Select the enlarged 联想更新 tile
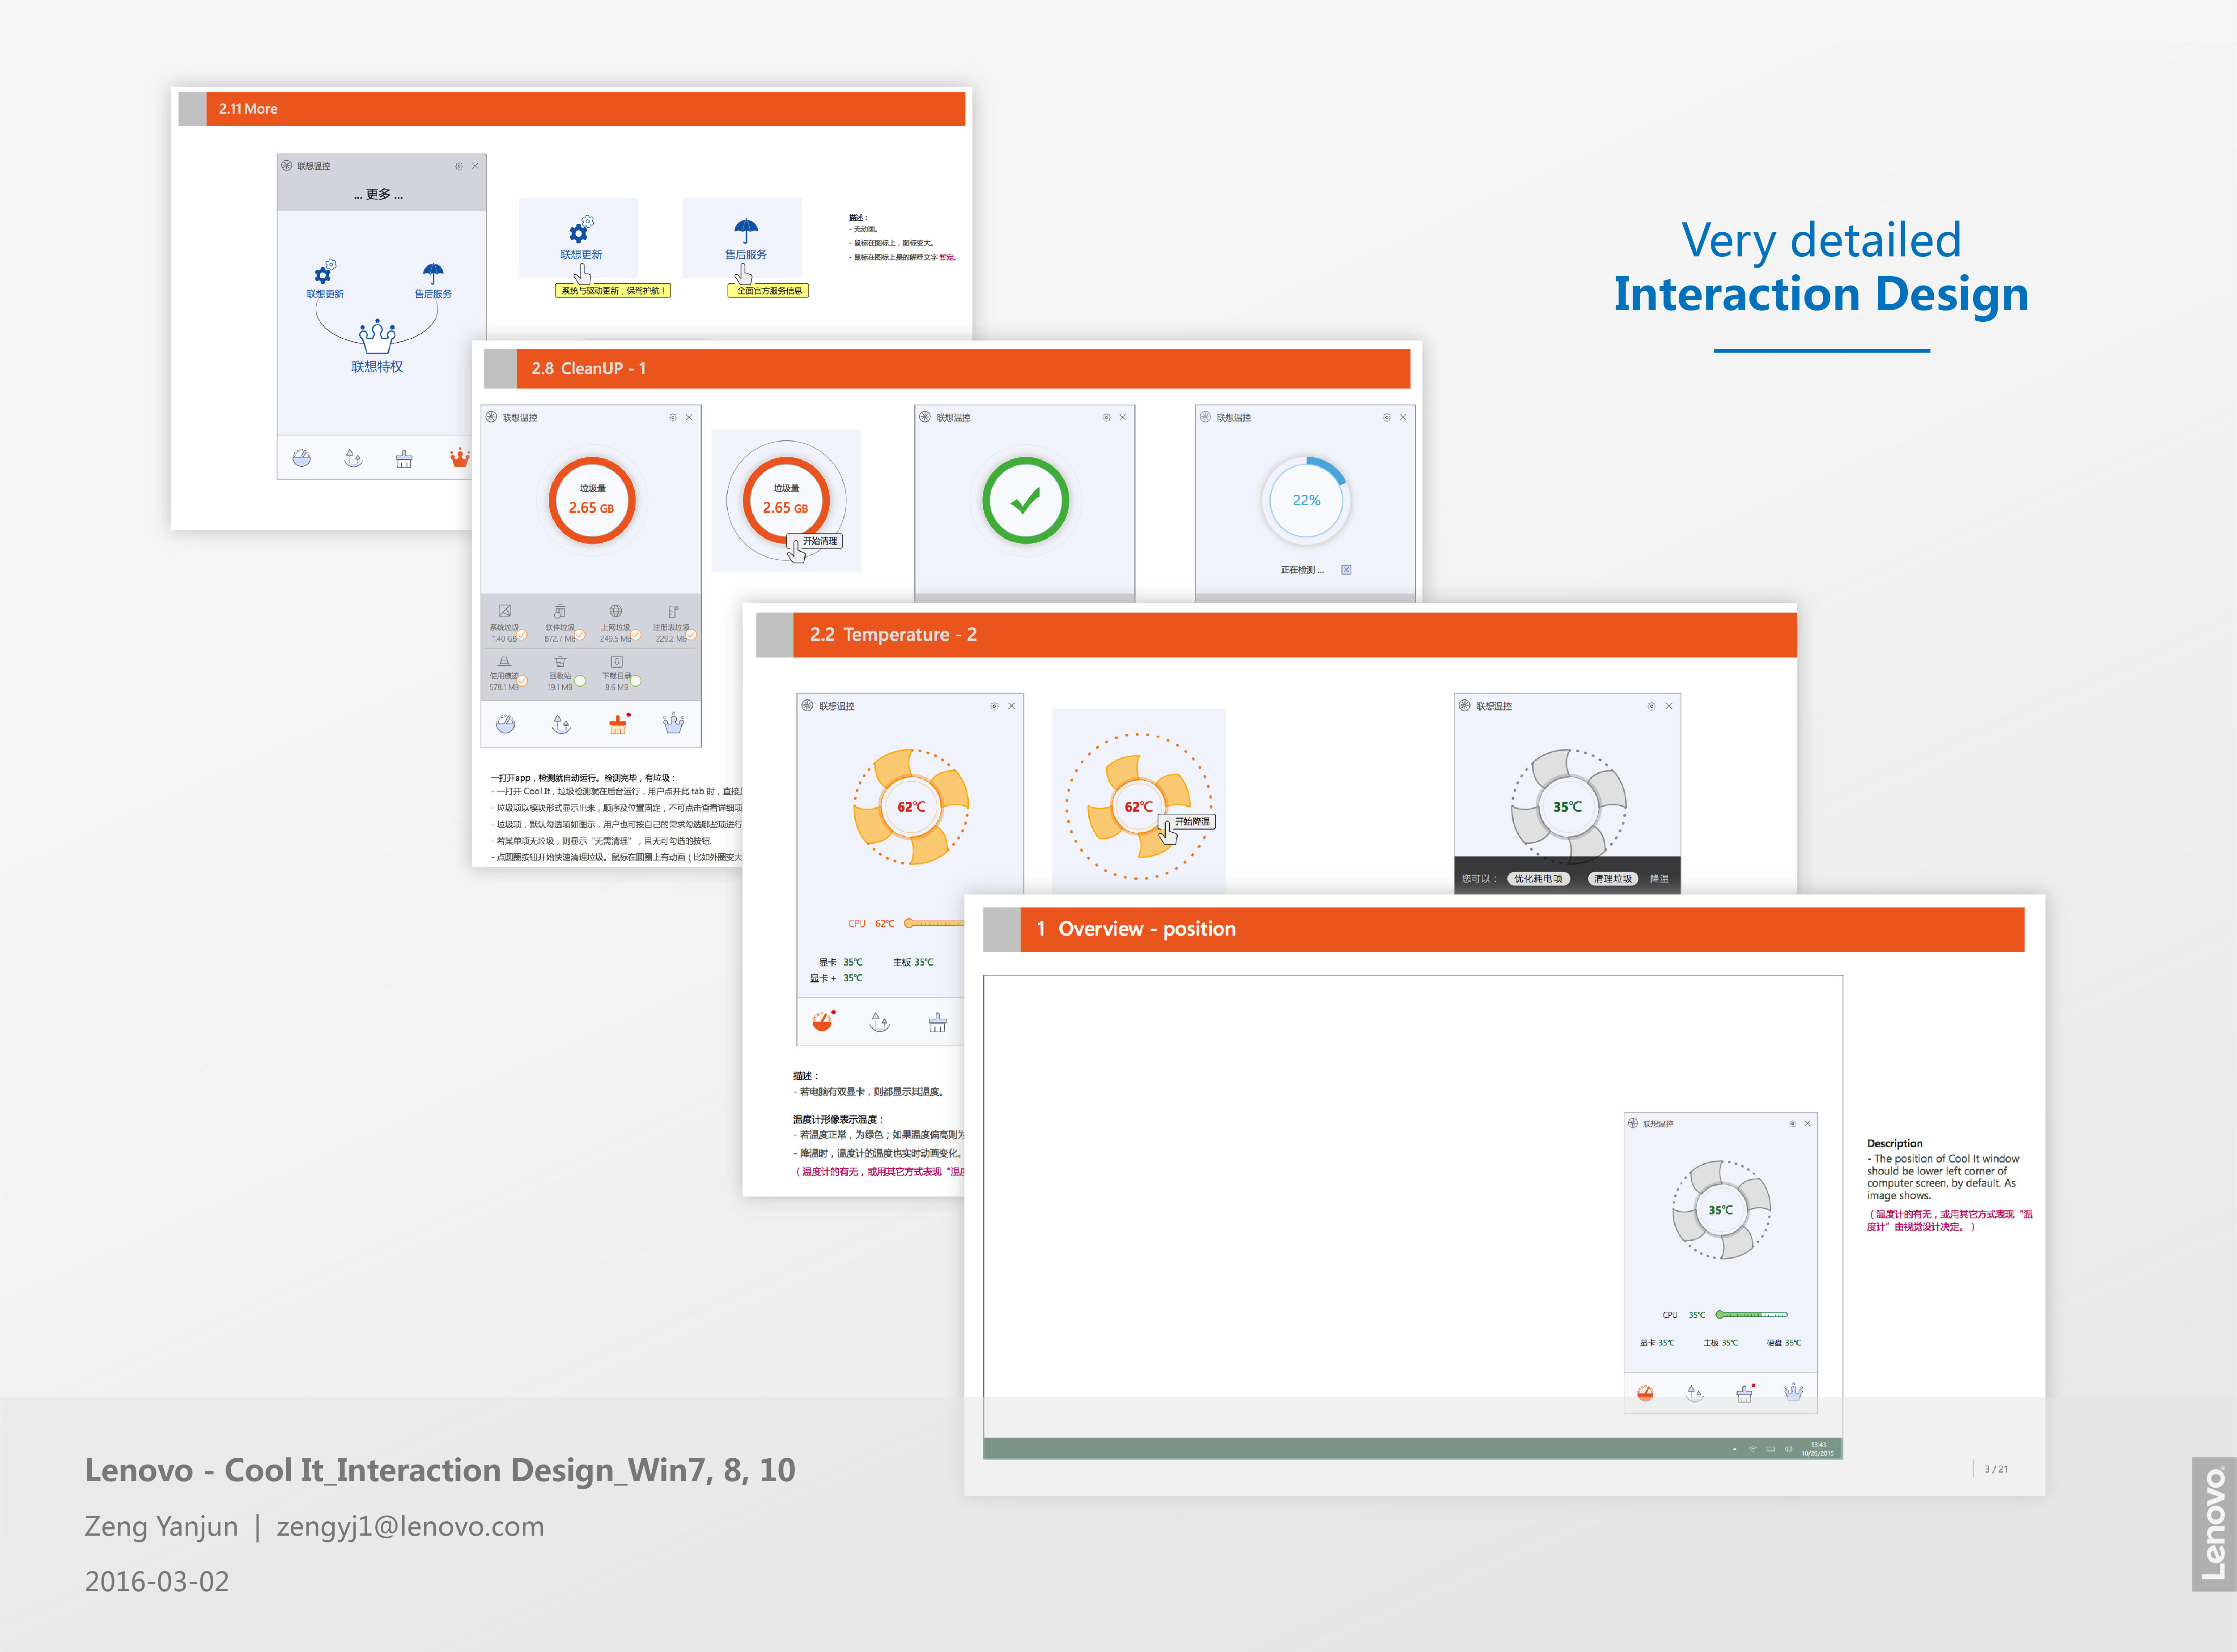The image size is (2237, 1652). pyautogui.click(x=579, y=238)
